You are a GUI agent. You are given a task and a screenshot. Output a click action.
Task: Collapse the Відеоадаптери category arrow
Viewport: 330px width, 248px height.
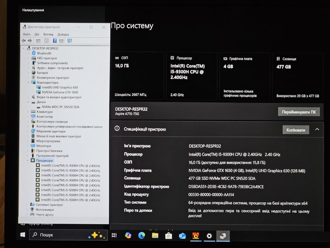[x=28, y=83]
